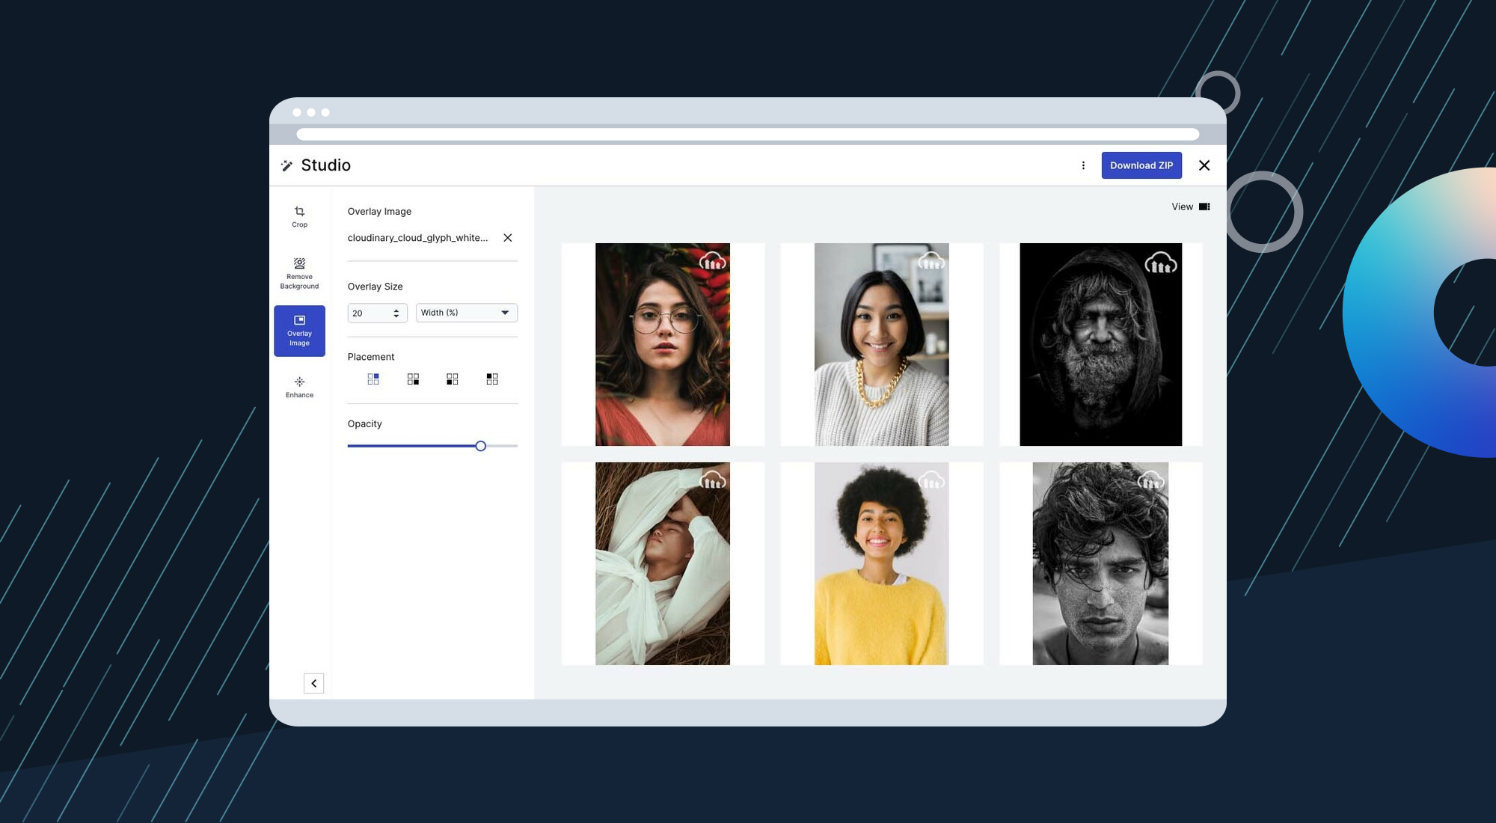Switch to the Overlay Image tab
The width and height of the screenshot is (1496, 823).
coord(299,331)
